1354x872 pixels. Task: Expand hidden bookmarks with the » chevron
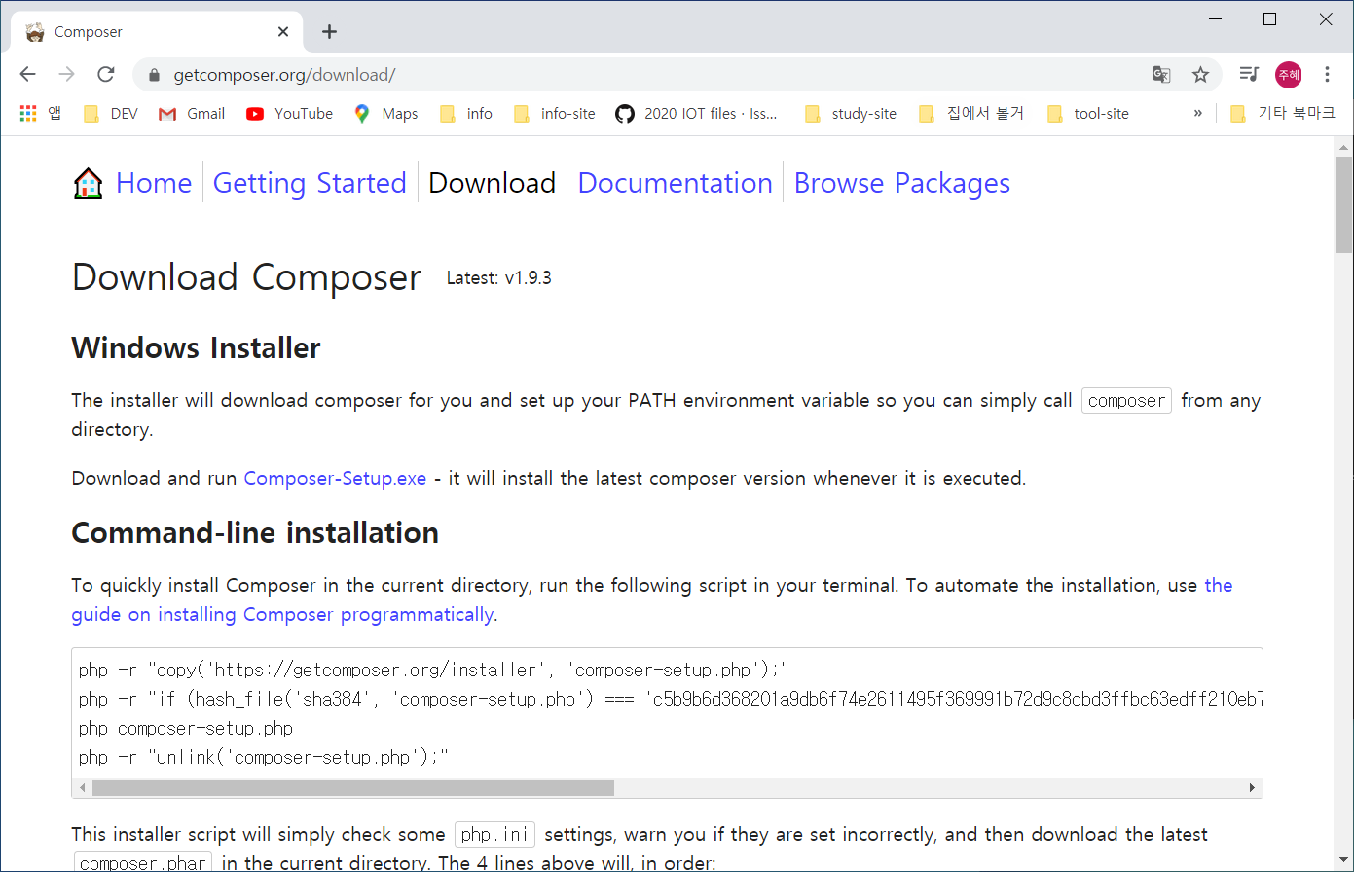pyautogui.click(x=1197, y=113)
